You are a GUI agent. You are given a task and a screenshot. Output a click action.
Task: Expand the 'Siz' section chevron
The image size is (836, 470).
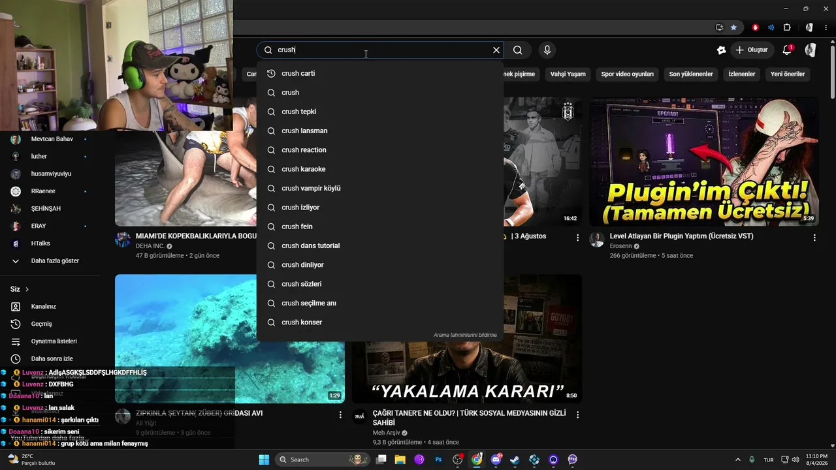pos(27,289)
